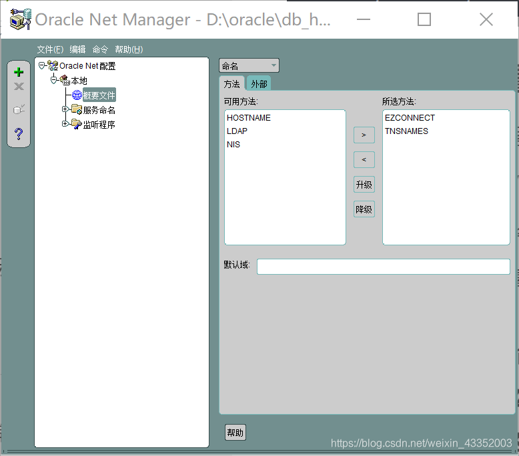Open the 命令 menu
519x456 pixels.
coord(100,49)
